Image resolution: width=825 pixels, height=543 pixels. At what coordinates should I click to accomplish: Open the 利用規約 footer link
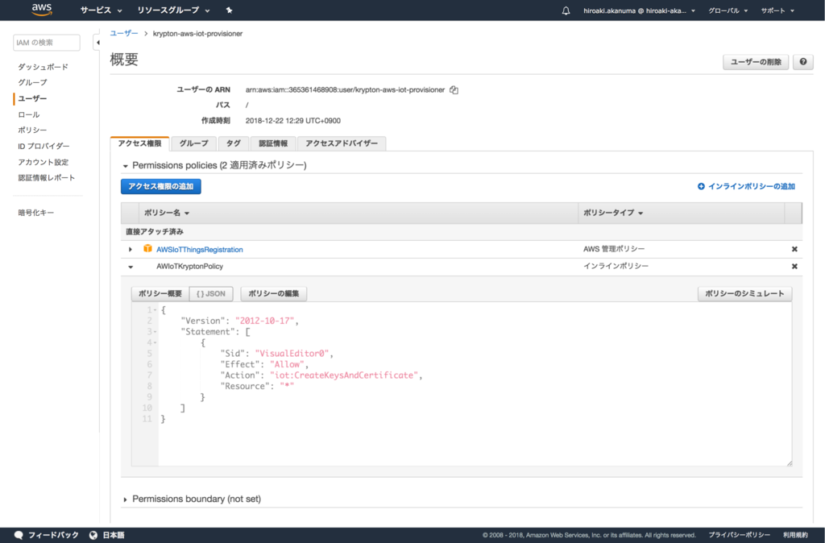pyautogui.click(x=795, y=535)
